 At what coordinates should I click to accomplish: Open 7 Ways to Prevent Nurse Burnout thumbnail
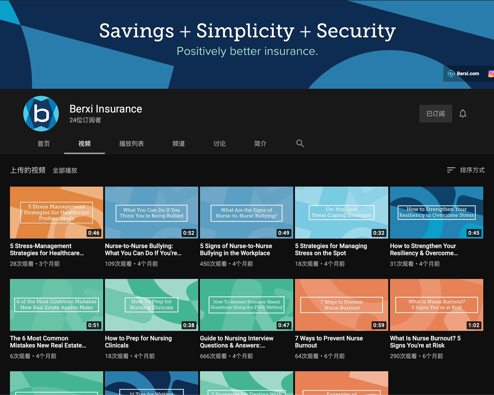342,305
